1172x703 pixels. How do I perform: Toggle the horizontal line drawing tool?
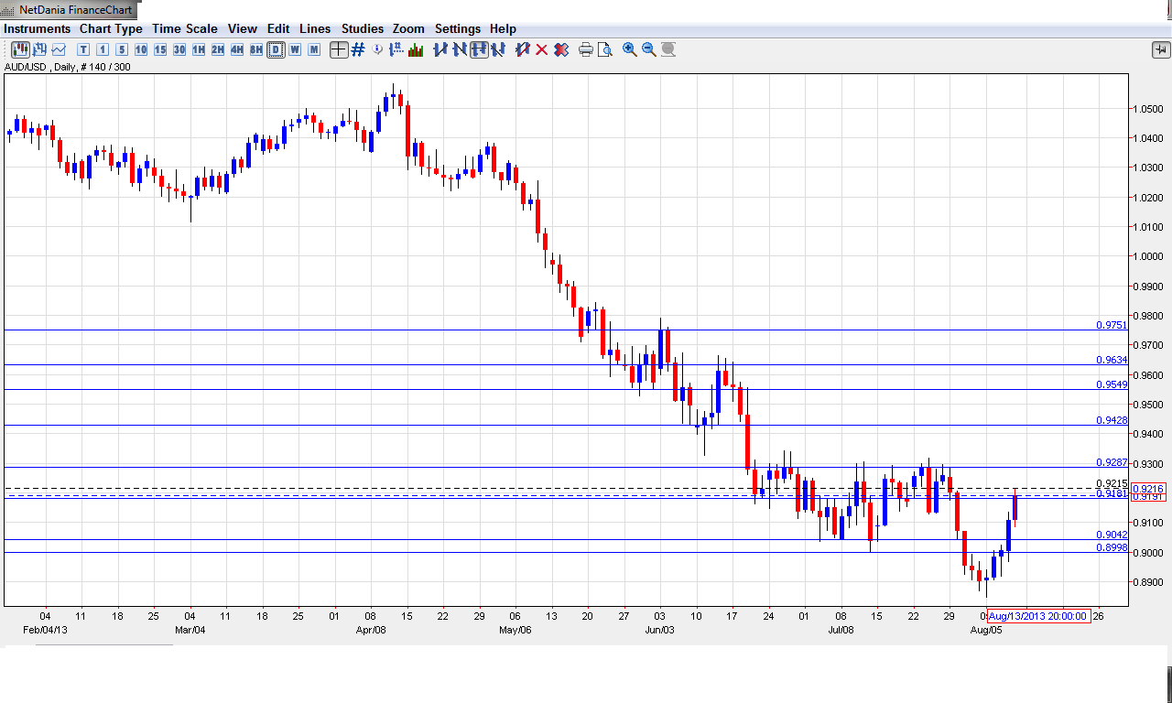tap(479, 49)
